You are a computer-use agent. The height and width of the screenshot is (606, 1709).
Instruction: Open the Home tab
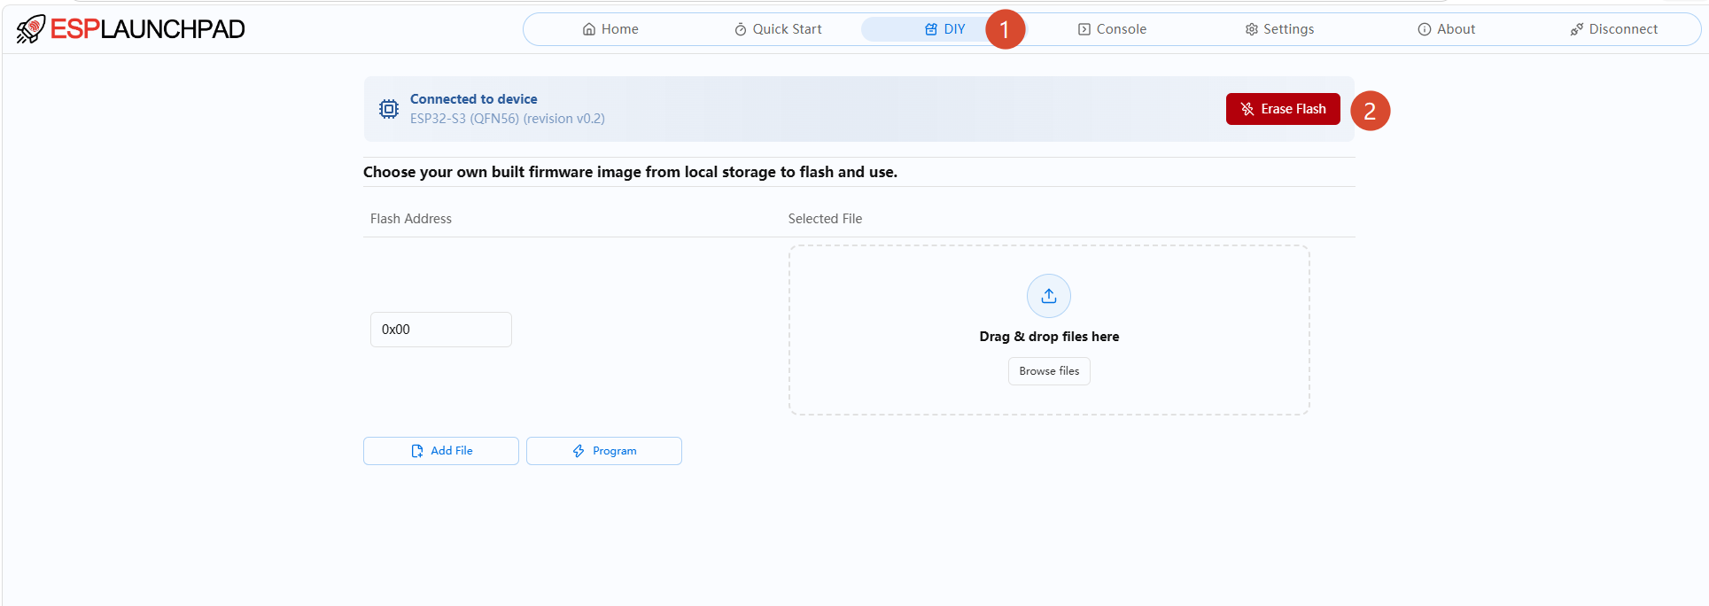tap(610, 29)
